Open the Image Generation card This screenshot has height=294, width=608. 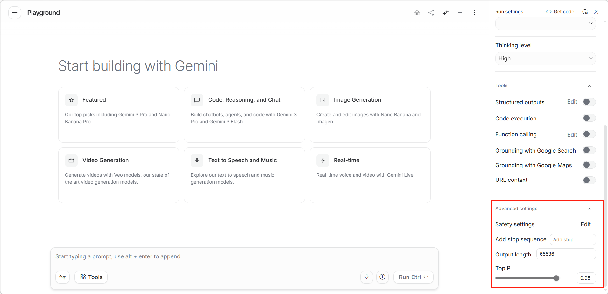point(370,115)
